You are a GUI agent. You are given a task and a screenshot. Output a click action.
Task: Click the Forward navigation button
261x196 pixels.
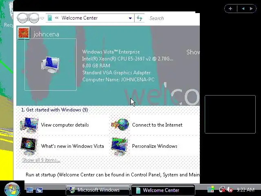(34, 18)
